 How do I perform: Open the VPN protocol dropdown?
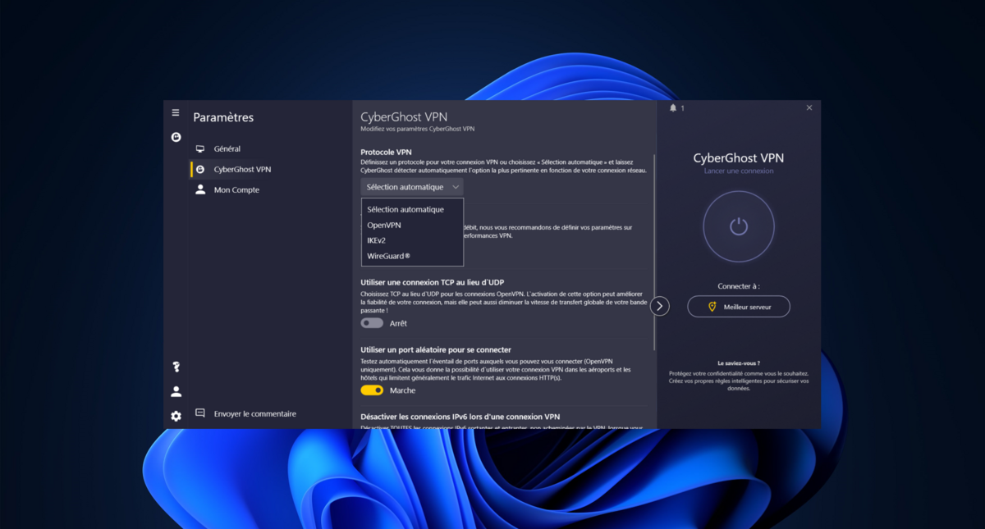tap(412, 187)
